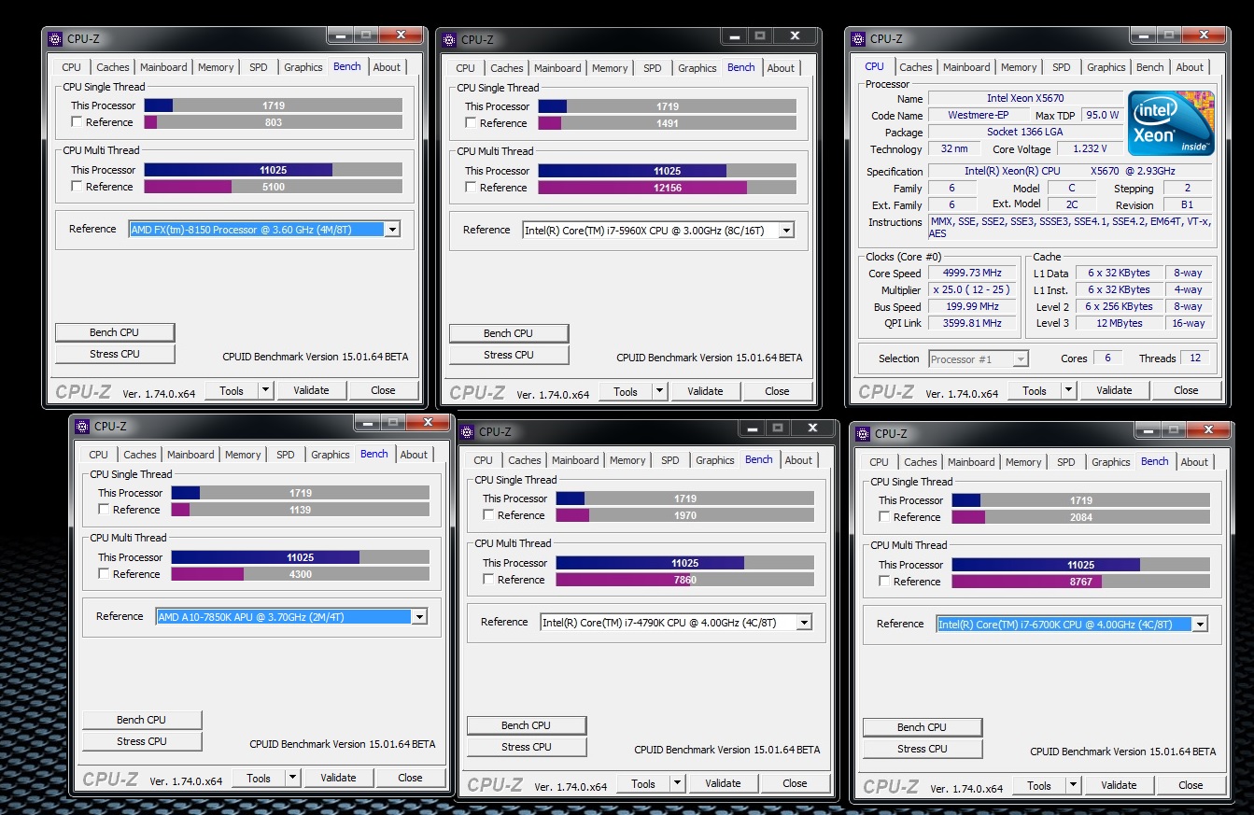
Task: Click the Tools dropdown arrow in the i7-5960X window
Action: (x=659, y=391)
